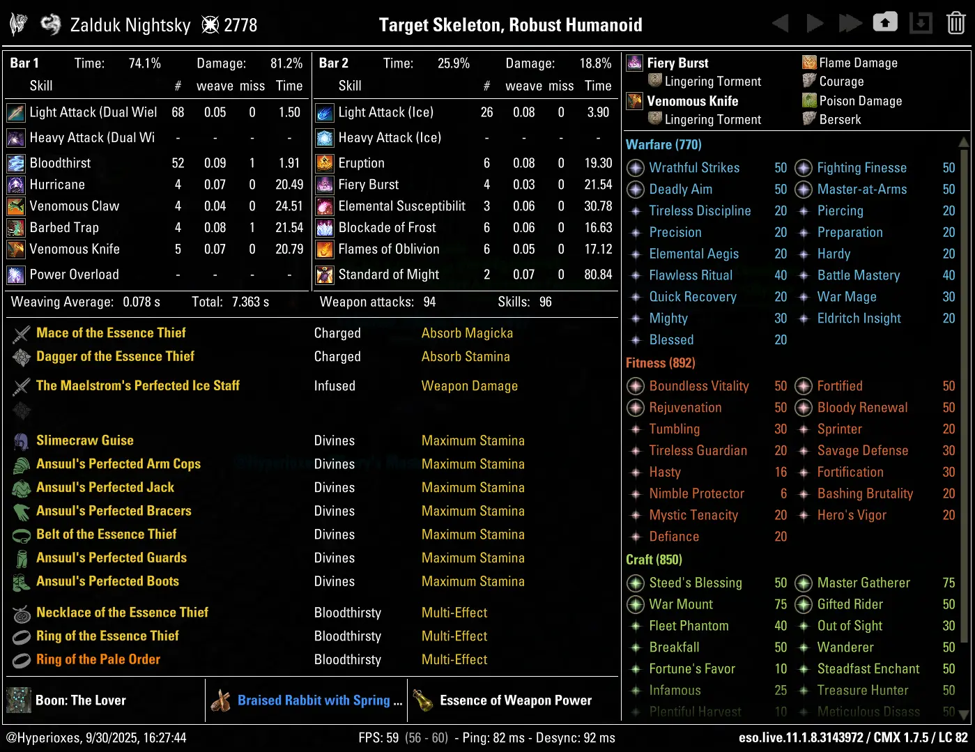
Task: Click the Bloodthirst skill icon
Action: 16,163
